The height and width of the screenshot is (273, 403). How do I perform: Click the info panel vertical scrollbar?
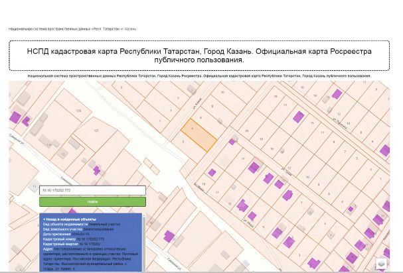(143, 243)
